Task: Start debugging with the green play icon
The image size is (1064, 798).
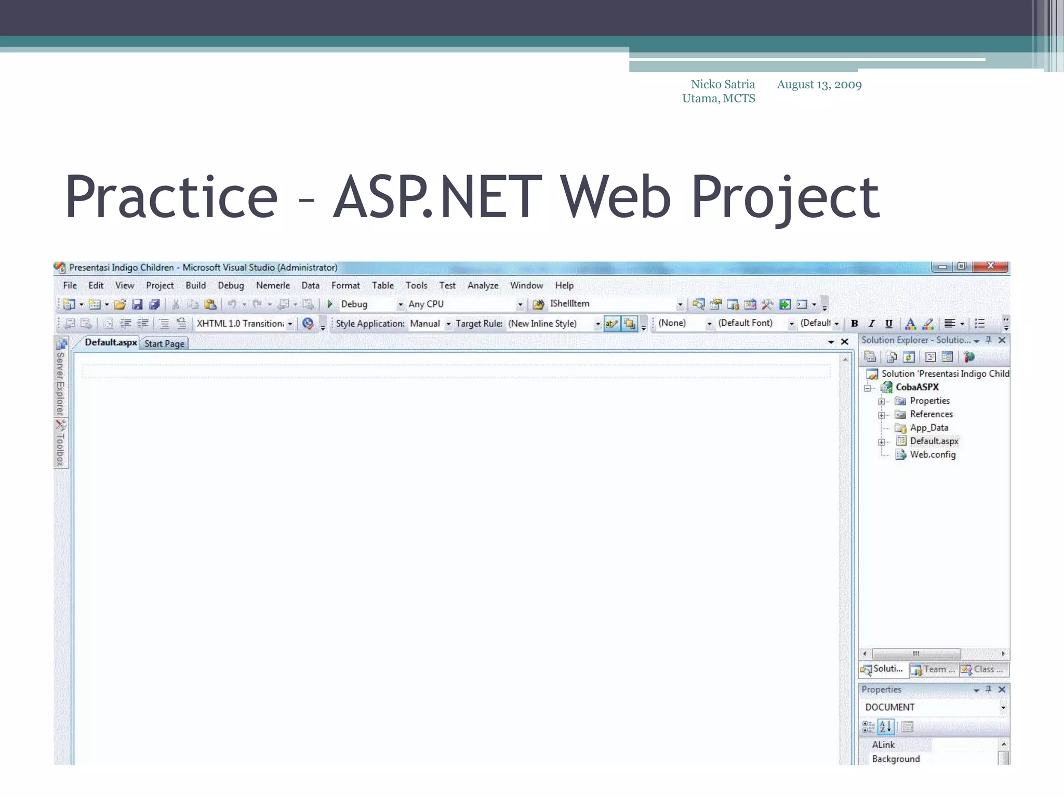Action: click(329, 304)
